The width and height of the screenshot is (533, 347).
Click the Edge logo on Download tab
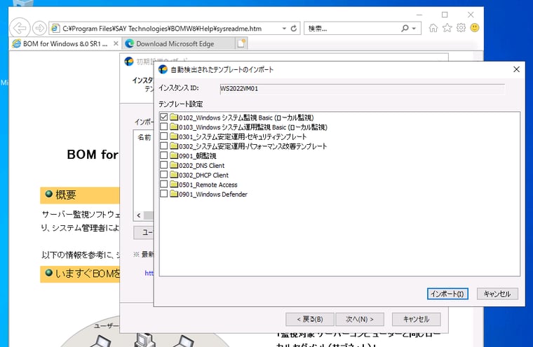pyautogui.click(x=129, y=43)
